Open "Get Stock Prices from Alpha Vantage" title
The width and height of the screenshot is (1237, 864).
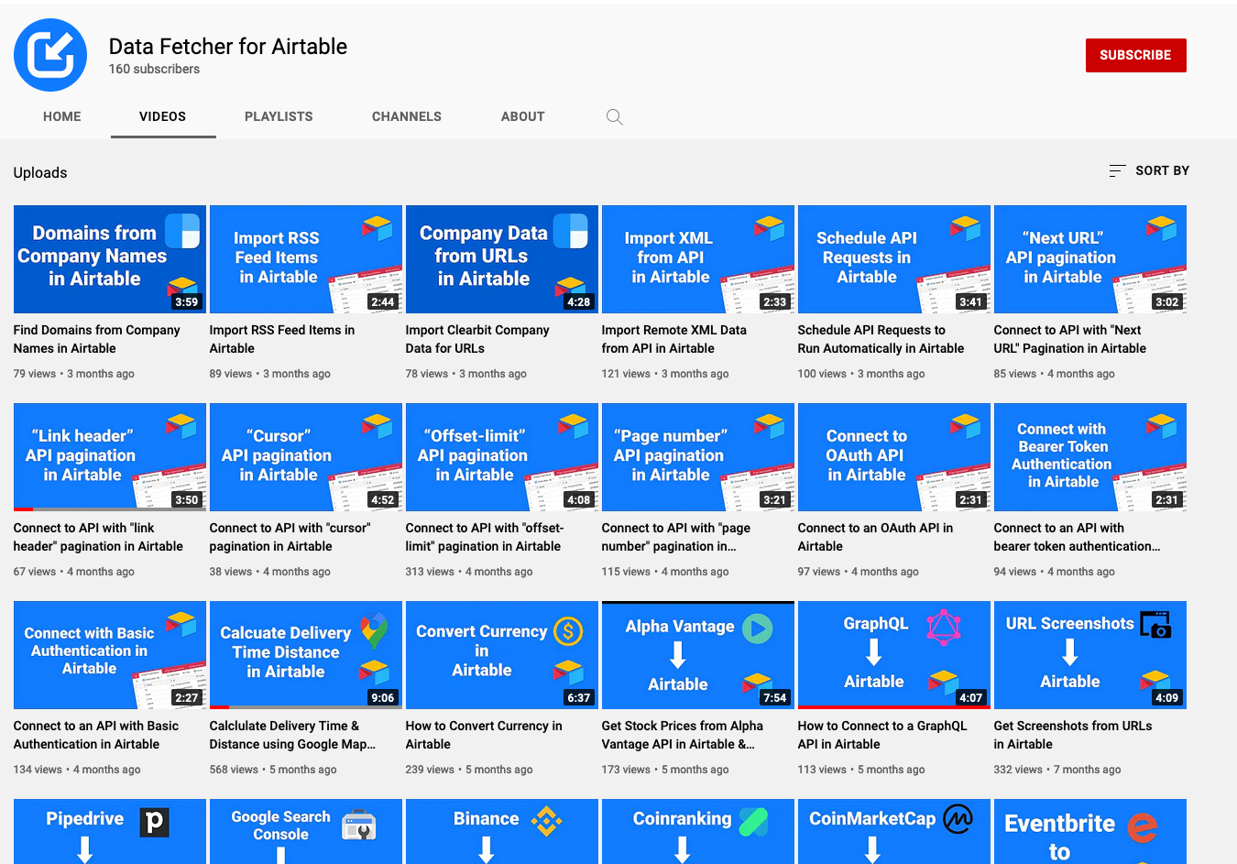pos(683,735)
